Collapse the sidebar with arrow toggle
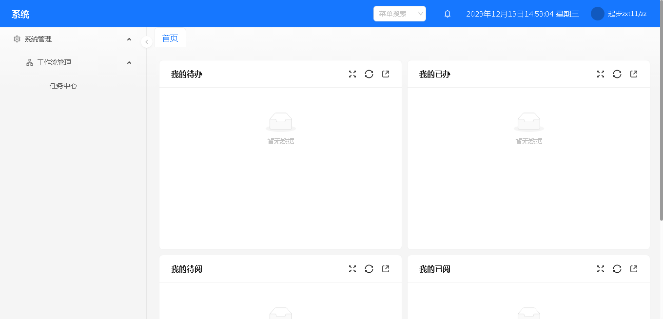 point(147,42)
